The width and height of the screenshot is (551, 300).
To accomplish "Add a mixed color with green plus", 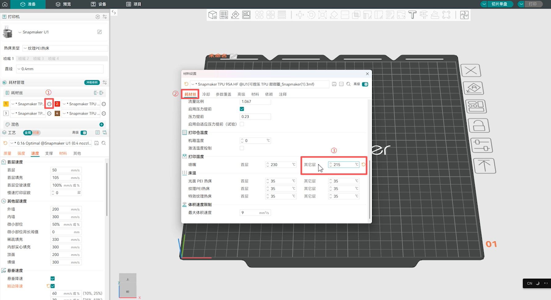I will [x=102, y=124].
